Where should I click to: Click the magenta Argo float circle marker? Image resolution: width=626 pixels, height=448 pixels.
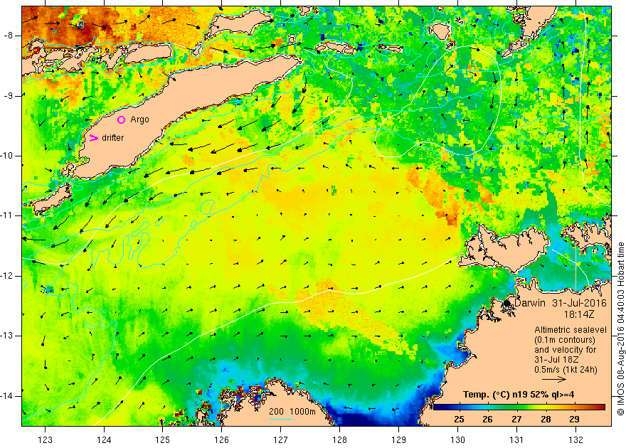click(x=122, y=119)
